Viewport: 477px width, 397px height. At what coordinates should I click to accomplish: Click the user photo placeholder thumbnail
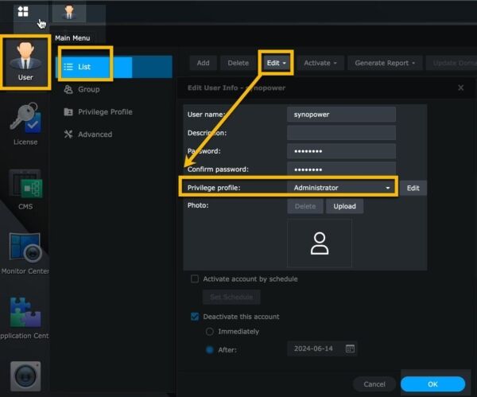click(320, 243)
